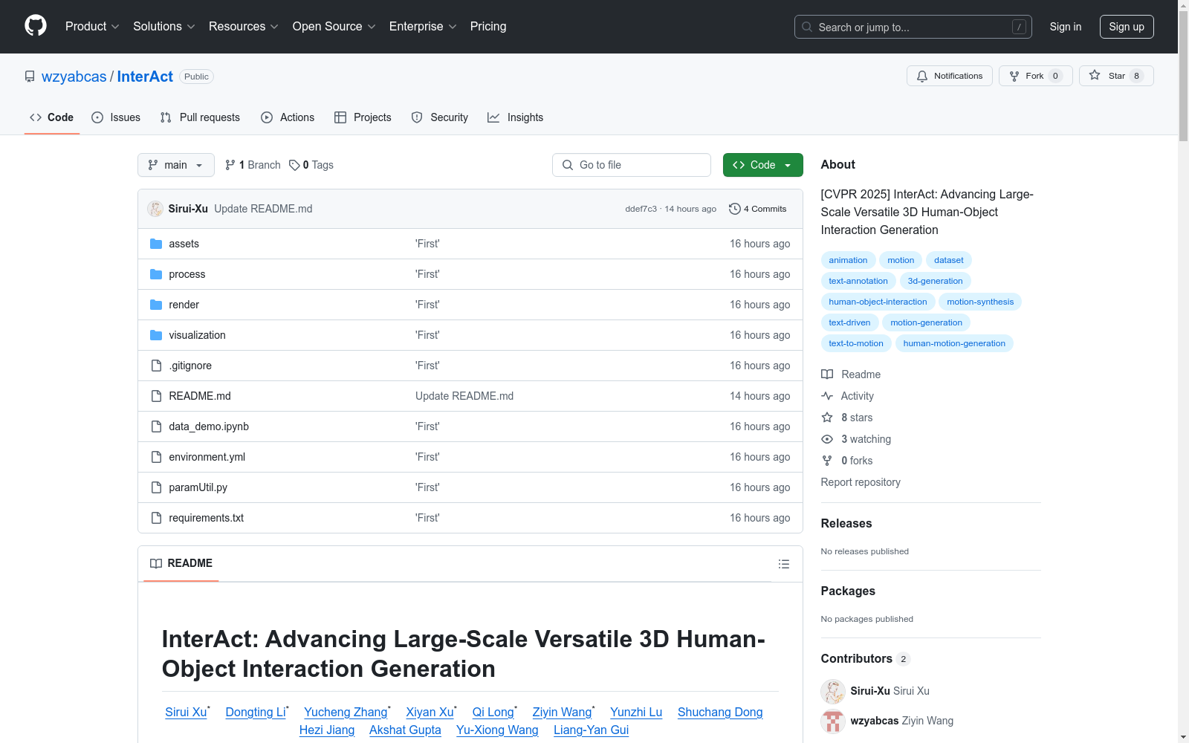Click the Sign in link
The image size is (1189, 743).
1066,27
